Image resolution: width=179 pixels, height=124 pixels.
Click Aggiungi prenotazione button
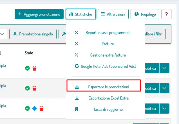[39, 14]
